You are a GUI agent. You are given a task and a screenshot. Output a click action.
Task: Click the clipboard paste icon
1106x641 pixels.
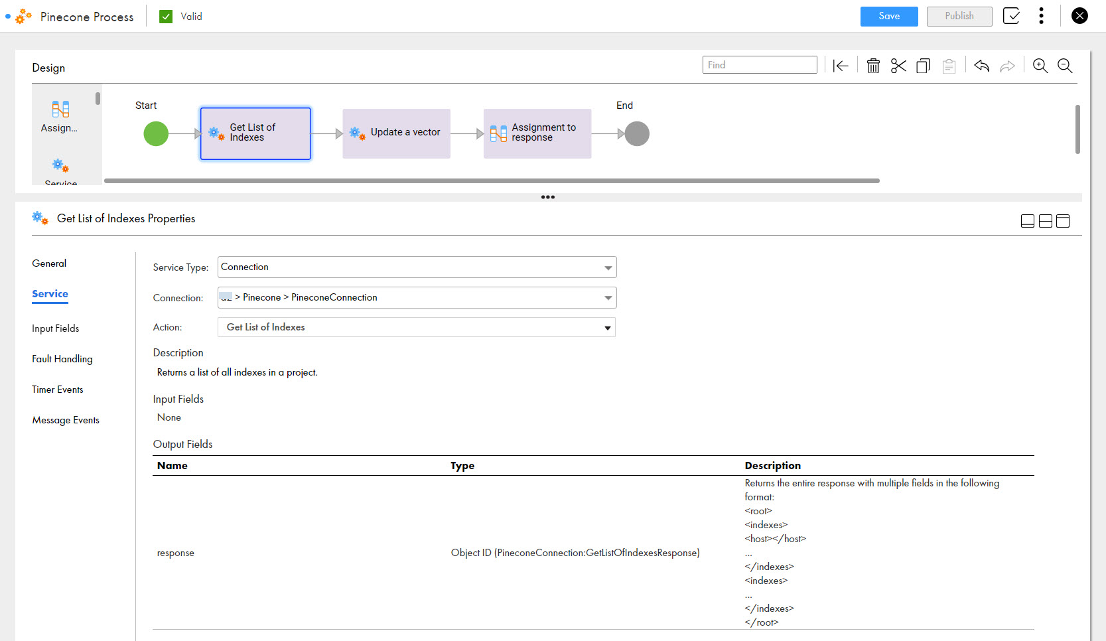click(x=949, y=66)
